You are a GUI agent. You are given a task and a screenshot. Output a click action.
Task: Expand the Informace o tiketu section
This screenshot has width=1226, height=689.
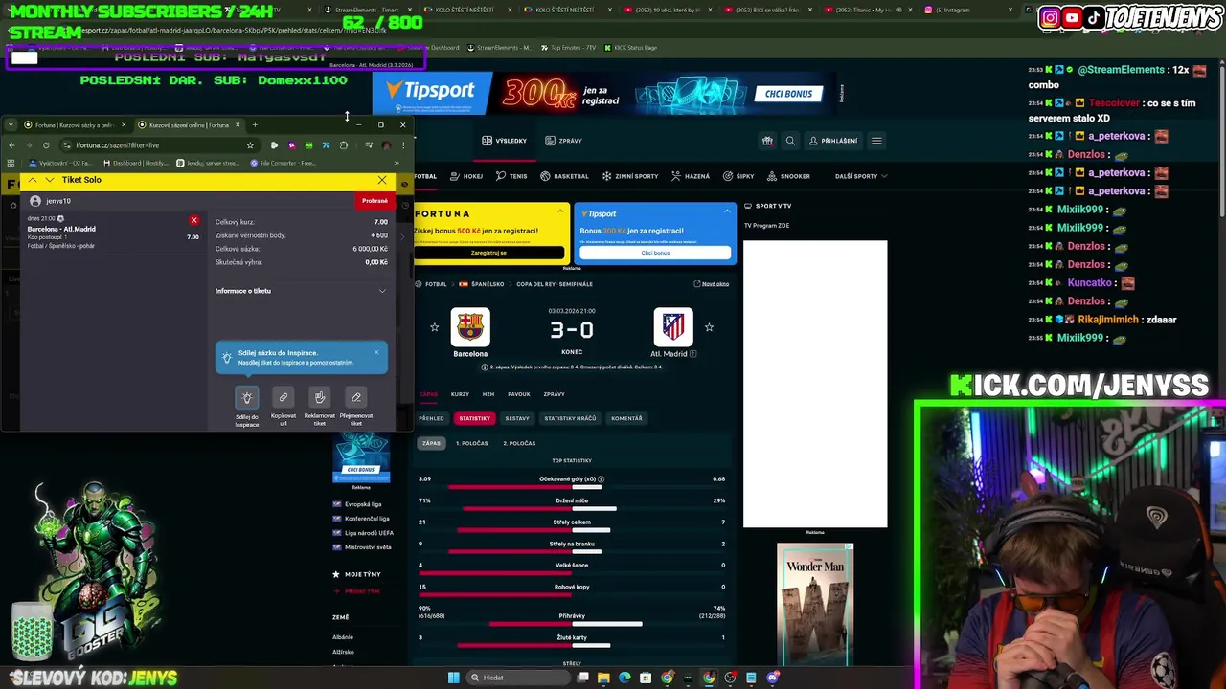tap(301, 291)
